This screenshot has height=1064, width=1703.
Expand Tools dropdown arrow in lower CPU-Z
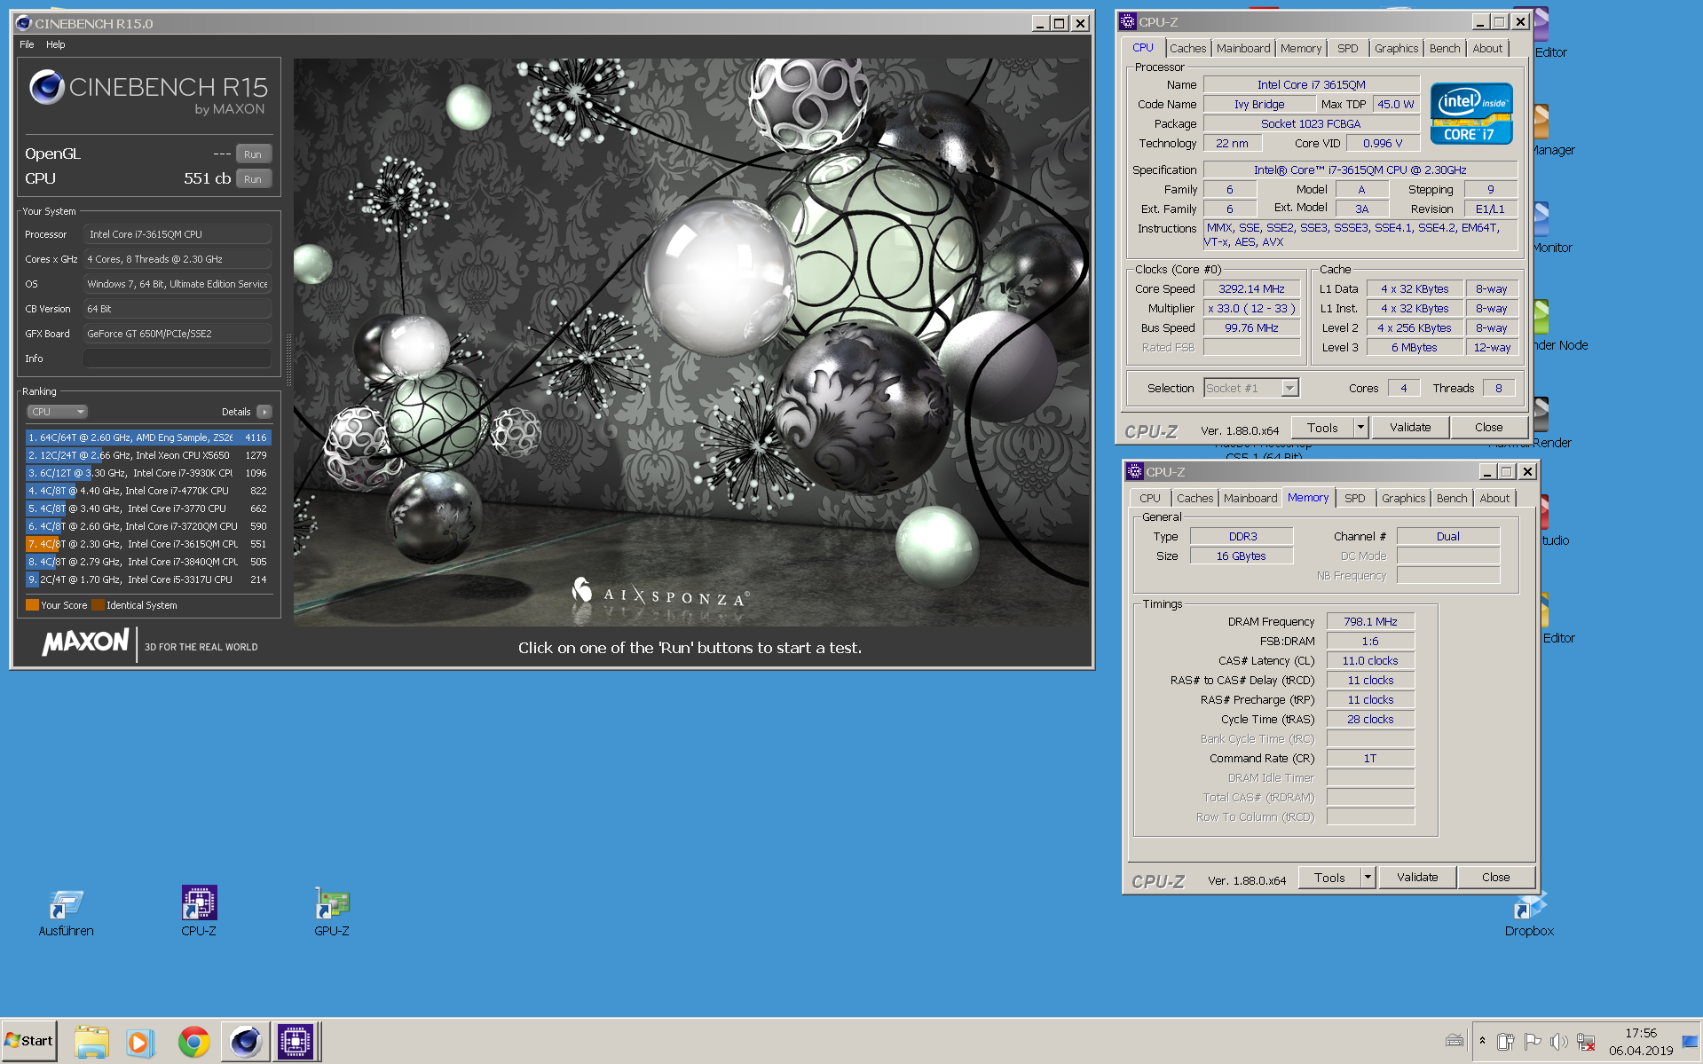[x=1368, y=878]
